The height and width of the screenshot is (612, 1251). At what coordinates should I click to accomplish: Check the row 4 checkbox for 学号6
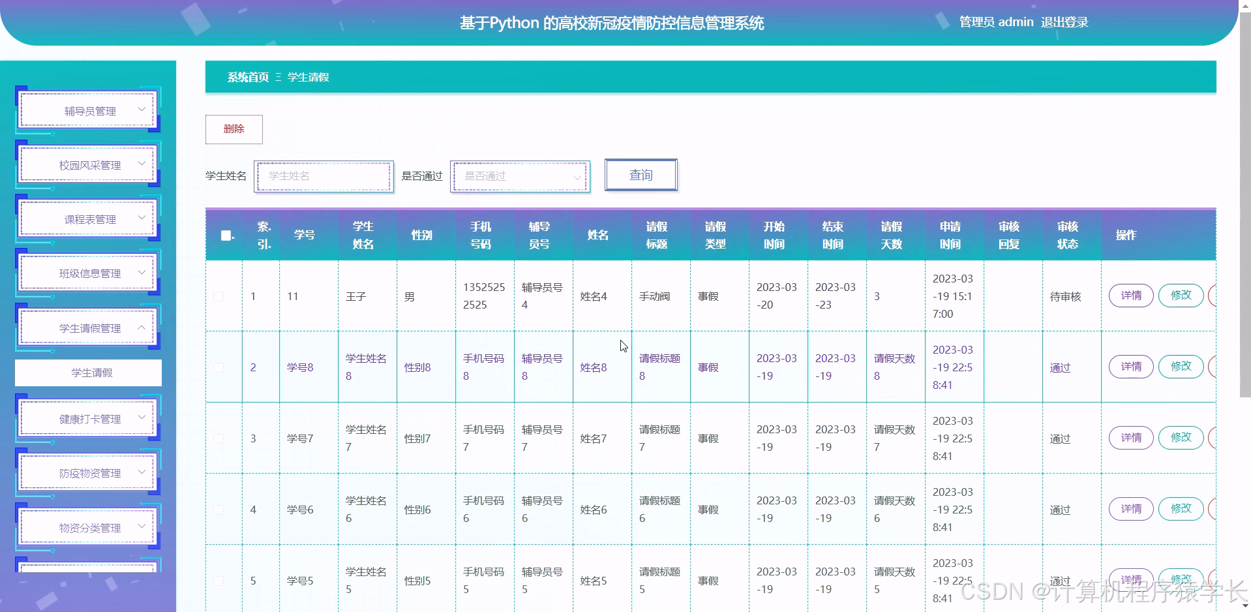pyautogui.click(x=219, y=510)
